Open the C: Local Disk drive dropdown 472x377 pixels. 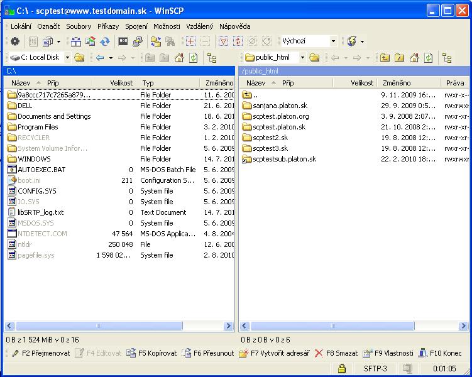67,57
